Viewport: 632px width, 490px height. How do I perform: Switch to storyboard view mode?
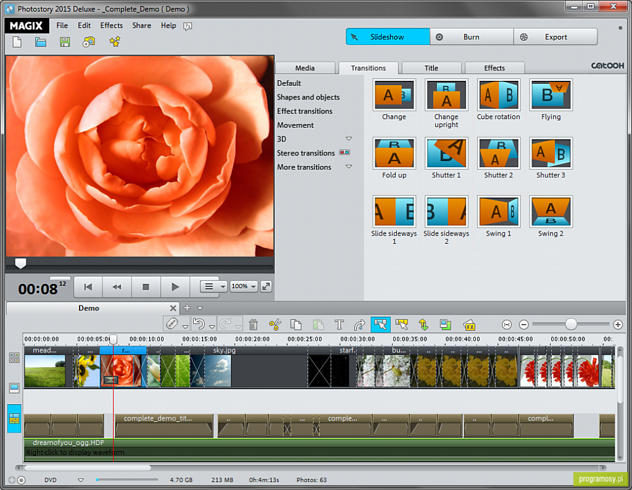(14, 357)
